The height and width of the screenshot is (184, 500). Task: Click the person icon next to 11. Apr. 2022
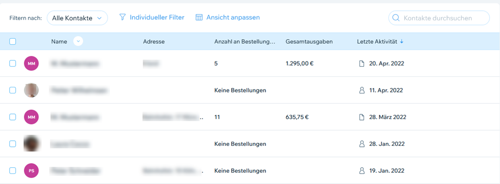(362, 90)
